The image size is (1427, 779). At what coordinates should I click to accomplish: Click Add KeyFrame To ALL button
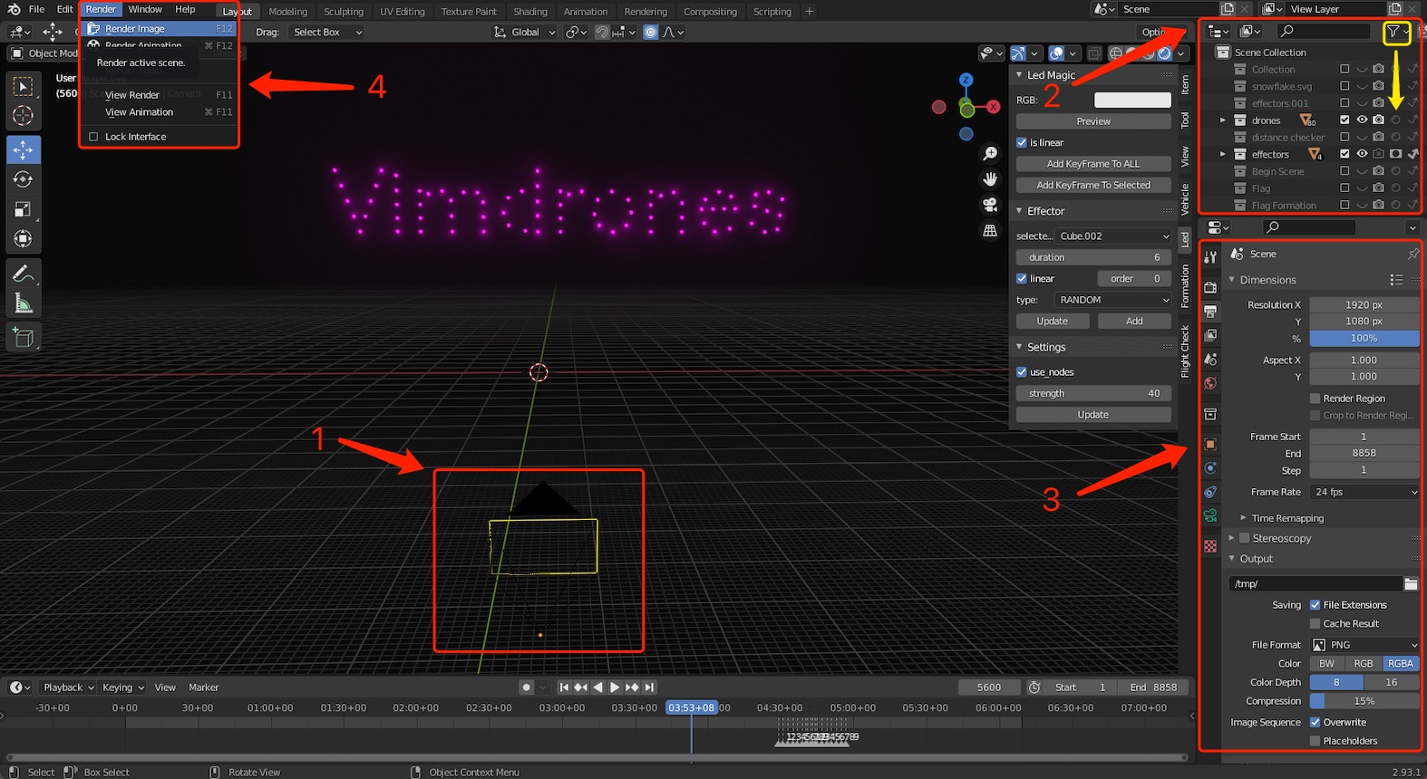1093,164
